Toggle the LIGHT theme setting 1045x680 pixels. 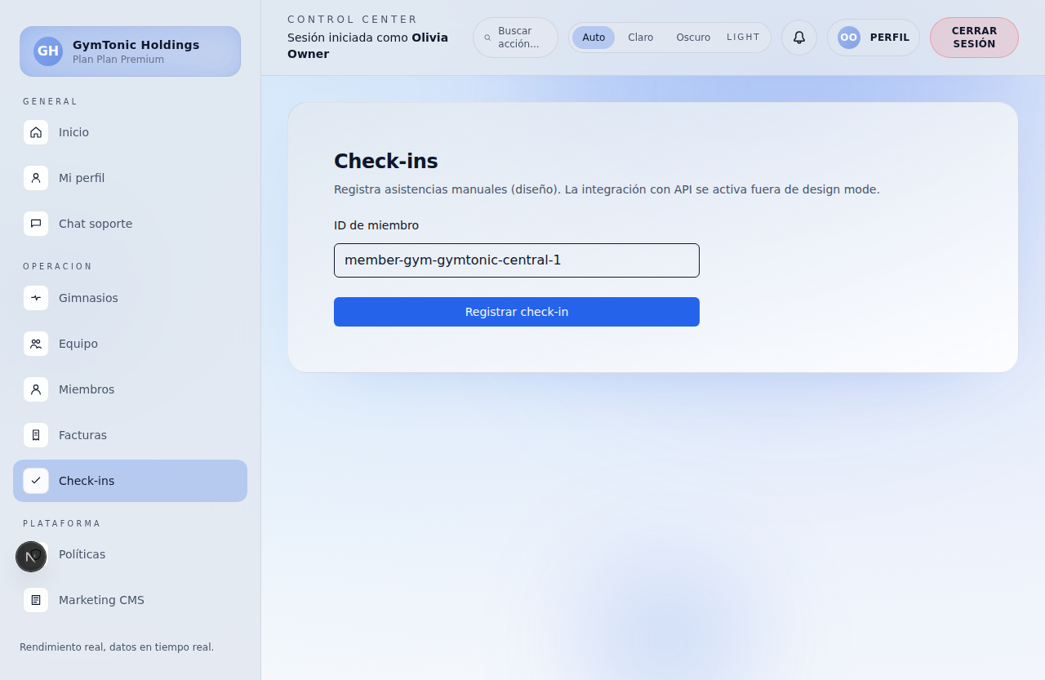click(743, 37)
